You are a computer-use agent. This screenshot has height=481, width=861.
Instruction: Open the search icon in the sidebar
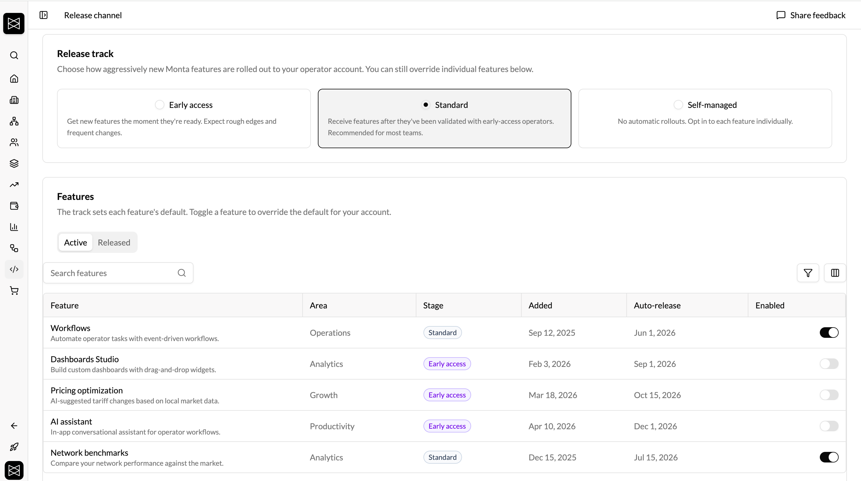coord(14,55)
